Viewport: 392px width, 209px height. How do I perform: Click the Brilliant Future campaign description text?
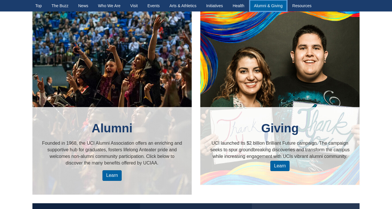[280, 150]
